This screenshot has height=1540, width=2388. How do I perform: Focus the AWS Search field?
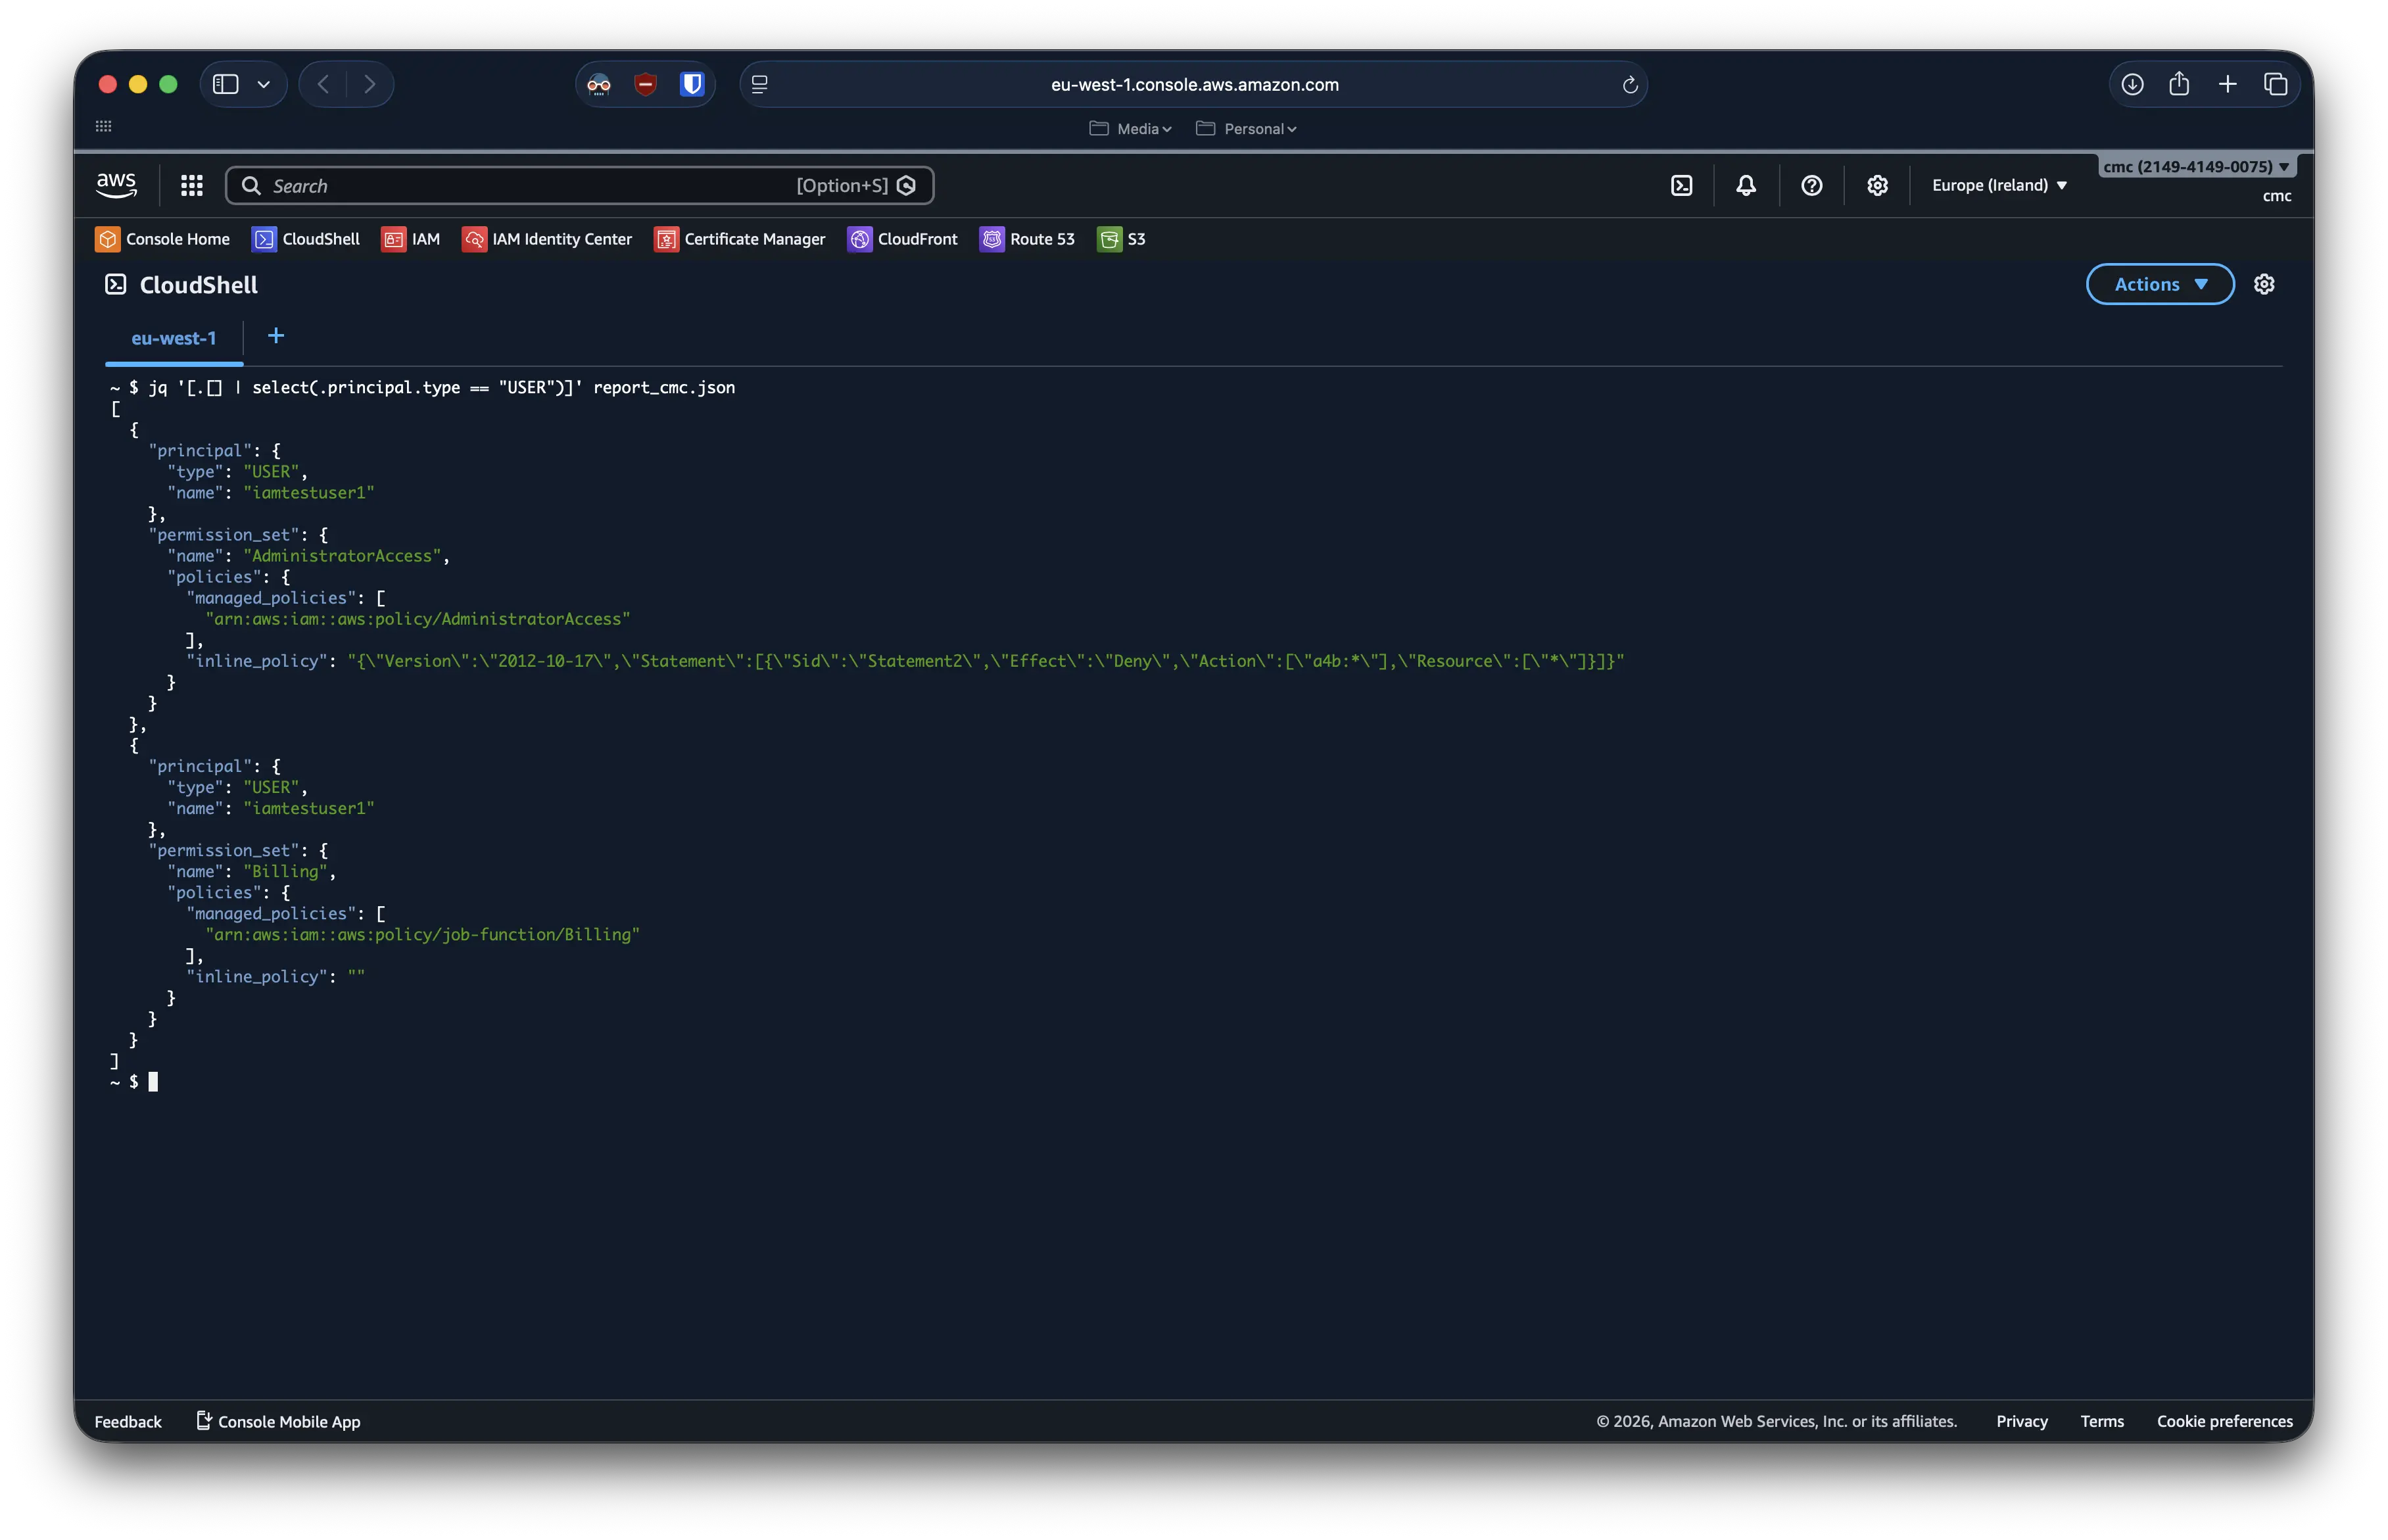pyautogui.click(x=580, y=186)
